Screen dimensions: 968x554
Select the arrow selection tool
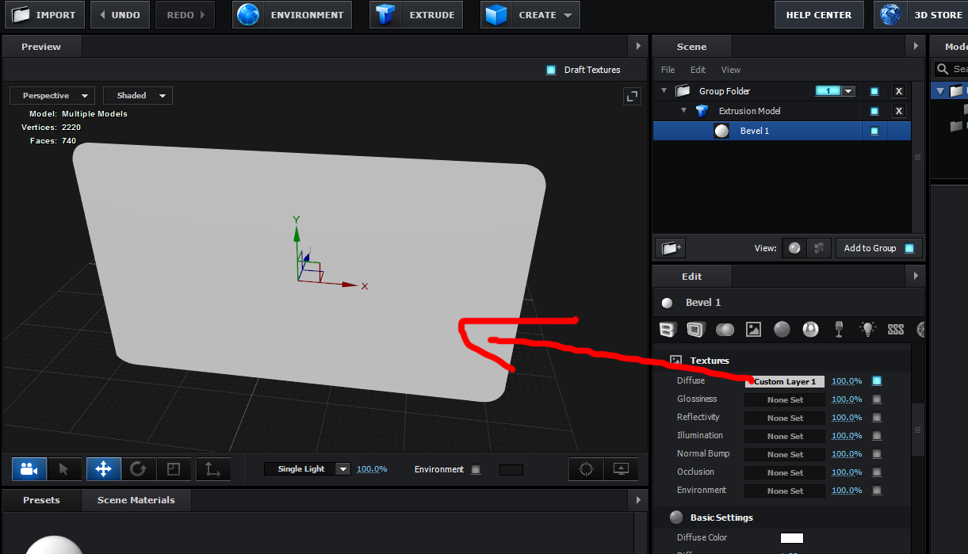pyautogui.click(x=64, y=469)
